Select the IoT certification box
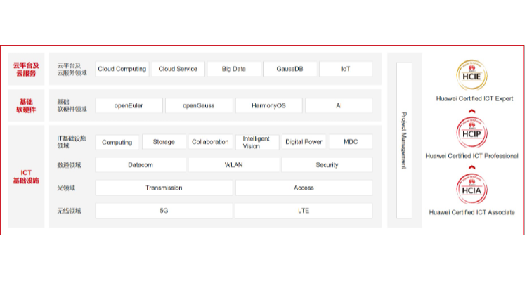This screenshot has height=281, width=527. click(x=346, y=69)
